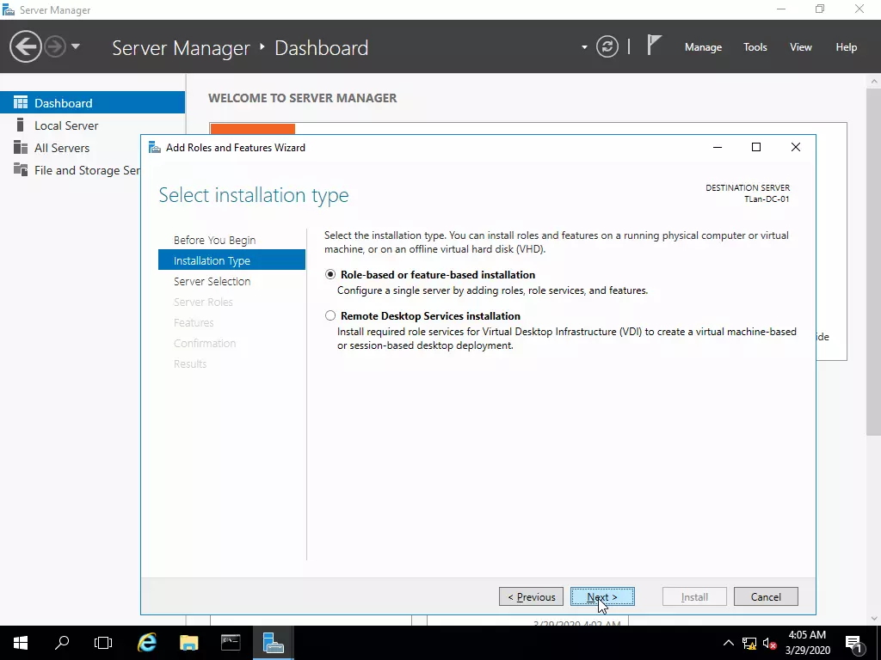This screenshot has height=660, width=881.
Task: Click the forward navigation arrow in Server Manager
Action: (x=55, y=46)
